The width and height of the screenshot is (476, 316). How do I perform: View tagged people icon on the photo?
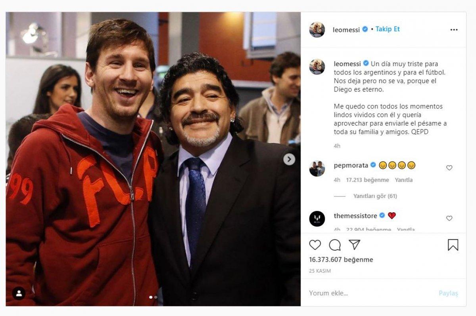19,293
